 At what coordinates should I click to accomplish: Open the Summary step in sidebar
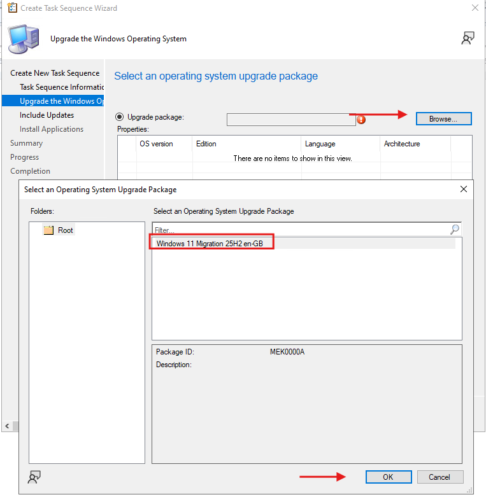26,143
